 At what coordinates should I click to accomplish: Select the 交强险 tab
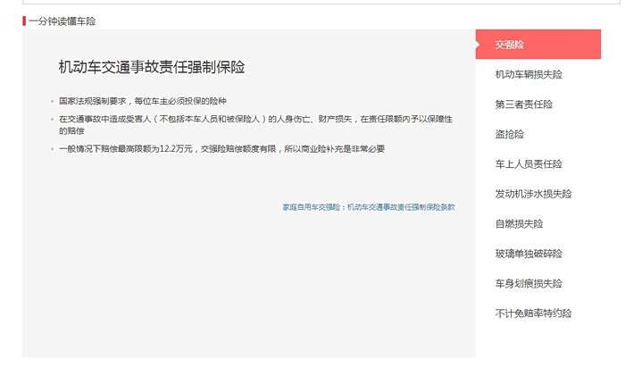(538, 45)
